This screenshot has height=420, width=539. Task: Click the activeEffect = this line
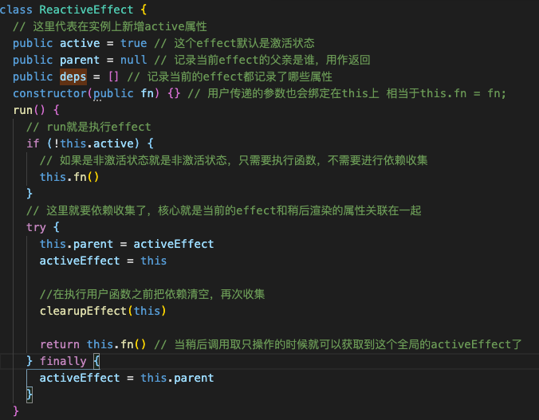[103, 261]
